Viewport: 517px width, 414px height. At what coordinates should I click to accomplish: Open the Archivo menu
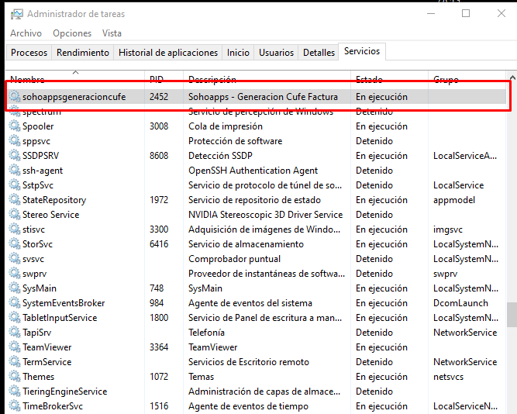[26, 33]
